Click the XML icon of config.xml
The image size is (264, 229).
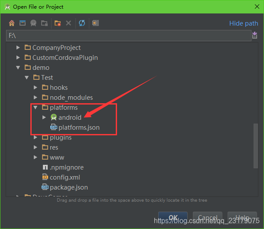(x=45, y=177)
